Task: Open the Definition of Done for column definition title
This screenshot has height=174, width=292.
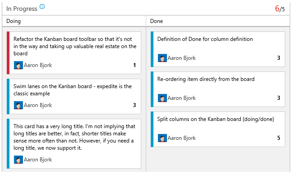Action: point(205,39)
